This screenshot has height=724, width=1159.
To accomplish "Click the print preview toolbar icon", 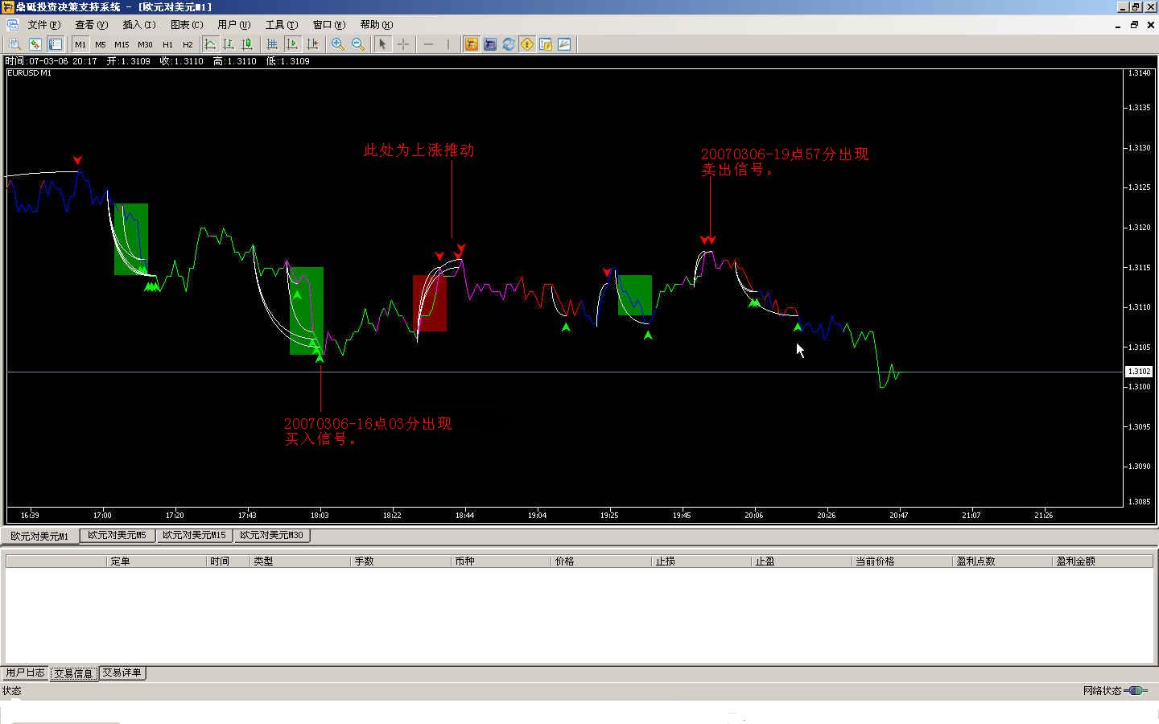I will point(15,44).
